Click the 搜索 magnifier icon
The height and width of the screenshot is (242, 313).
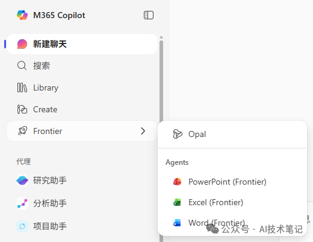pyautogui.click(x=22, y=66)
